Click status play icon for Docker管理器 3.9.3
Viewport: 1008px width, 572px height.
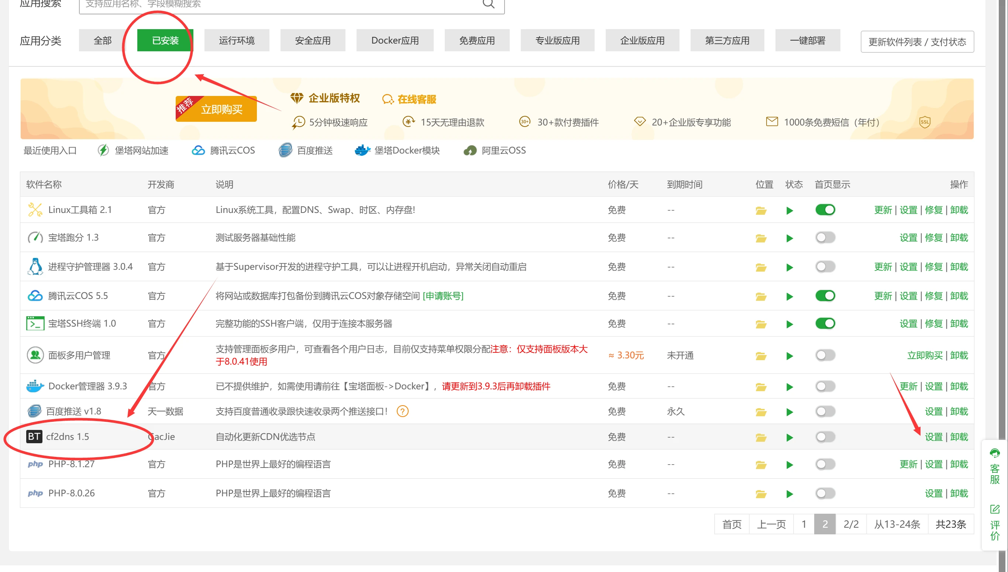point(789,387)
